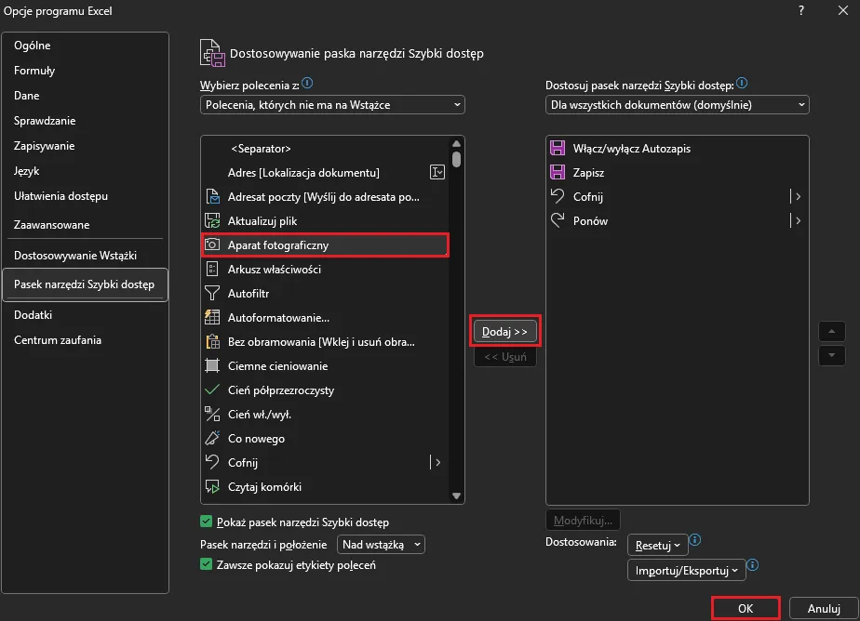Uncheck Pokaż pasek narzędzi Szybki dostęp

click(x=207, y=522)
